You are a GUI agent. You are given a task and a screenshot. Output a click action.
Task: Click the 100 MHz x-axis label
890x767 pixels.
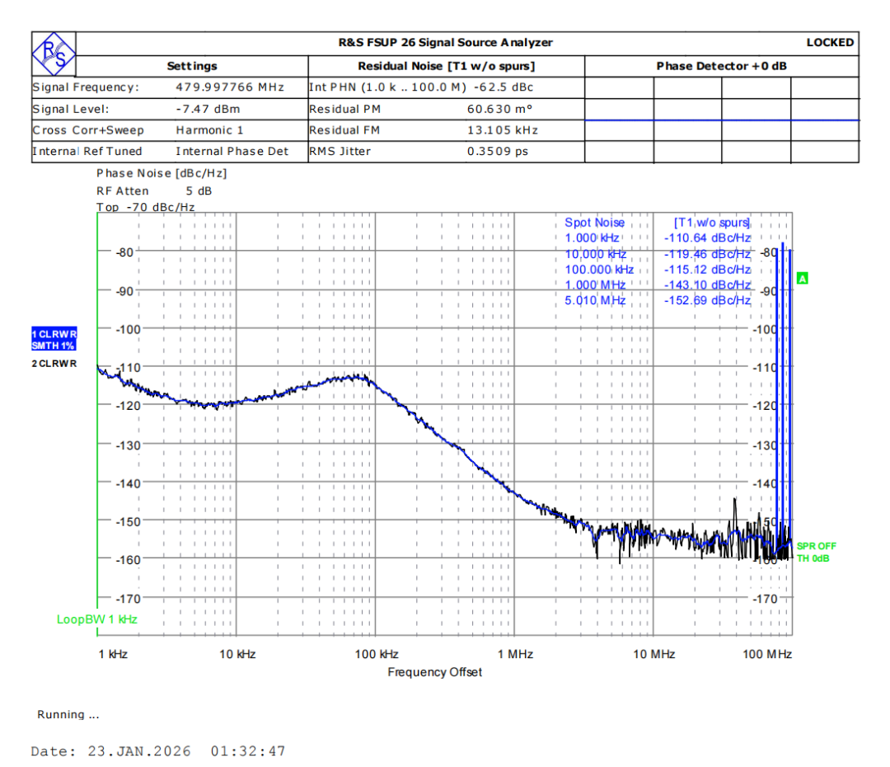[x=767, y=655]
